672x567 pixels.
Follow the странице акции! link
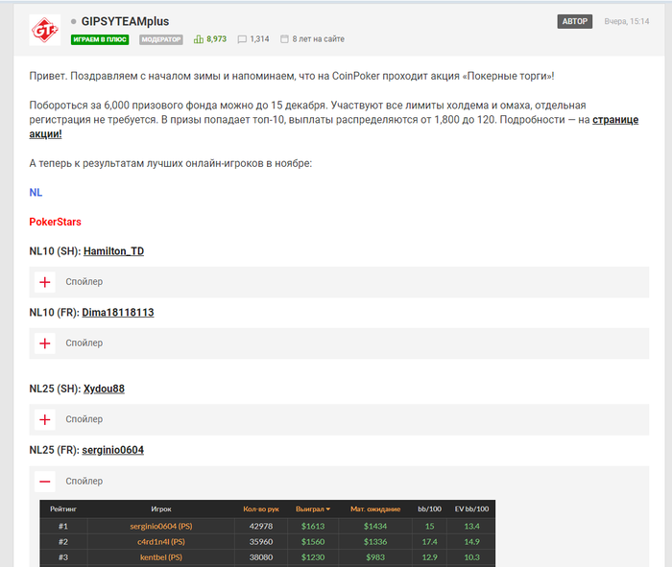coord(615,120)
